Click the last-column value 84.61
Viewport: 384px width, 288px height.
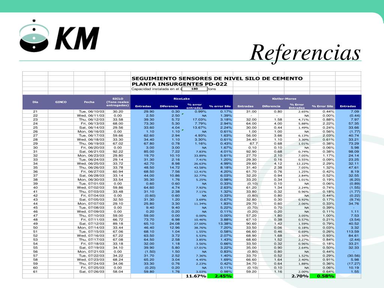point(354,235)
